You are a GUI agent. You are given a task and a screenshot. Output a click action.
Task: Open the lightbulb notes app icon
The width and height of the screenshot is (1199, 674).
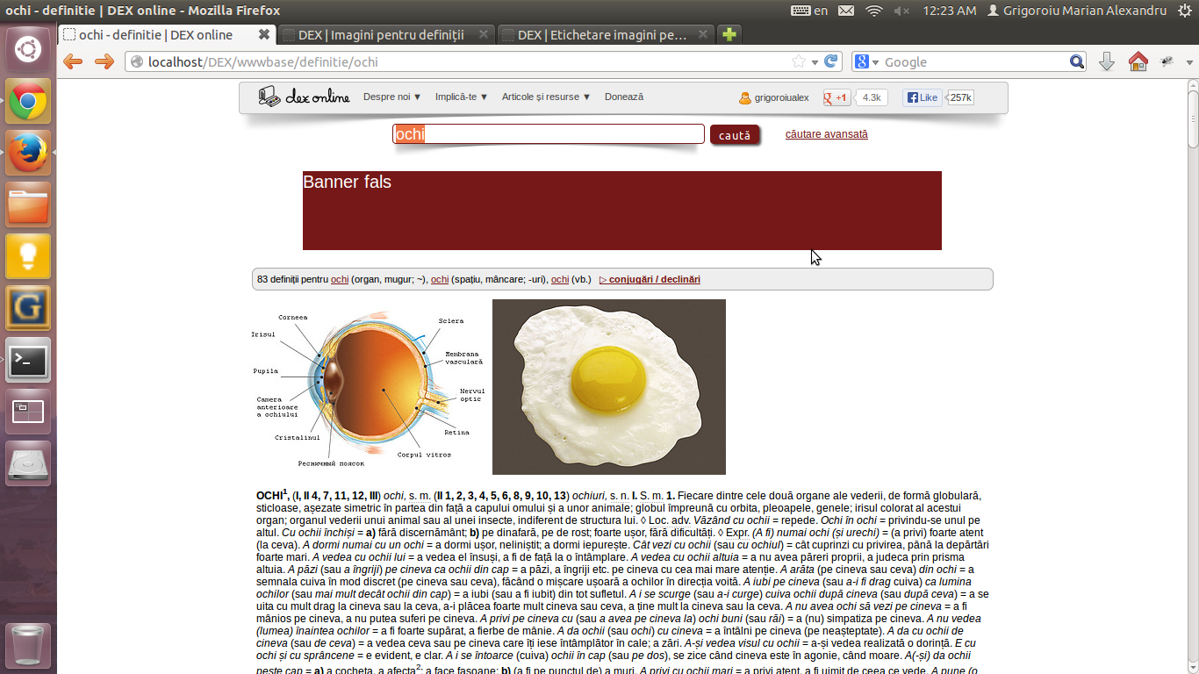(28, 256)
